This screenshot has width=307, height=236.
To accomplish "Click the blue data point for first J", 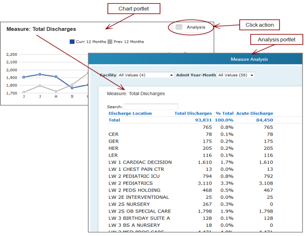I will pyautogui.click(x=24, y=77).
